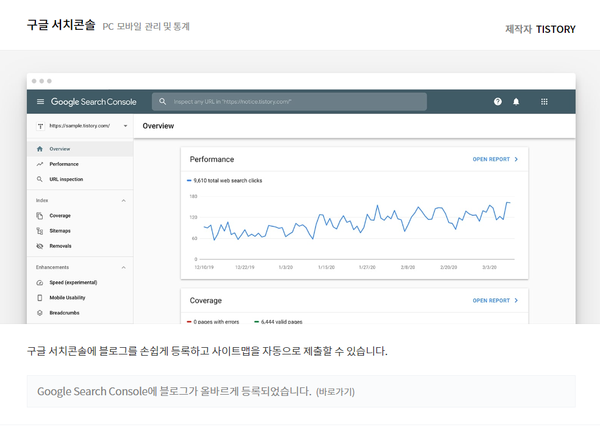Viewport: 600px width, 430px height.
Task: Click the 9,610 total web search clicks legend
Action: click(224, 180)
